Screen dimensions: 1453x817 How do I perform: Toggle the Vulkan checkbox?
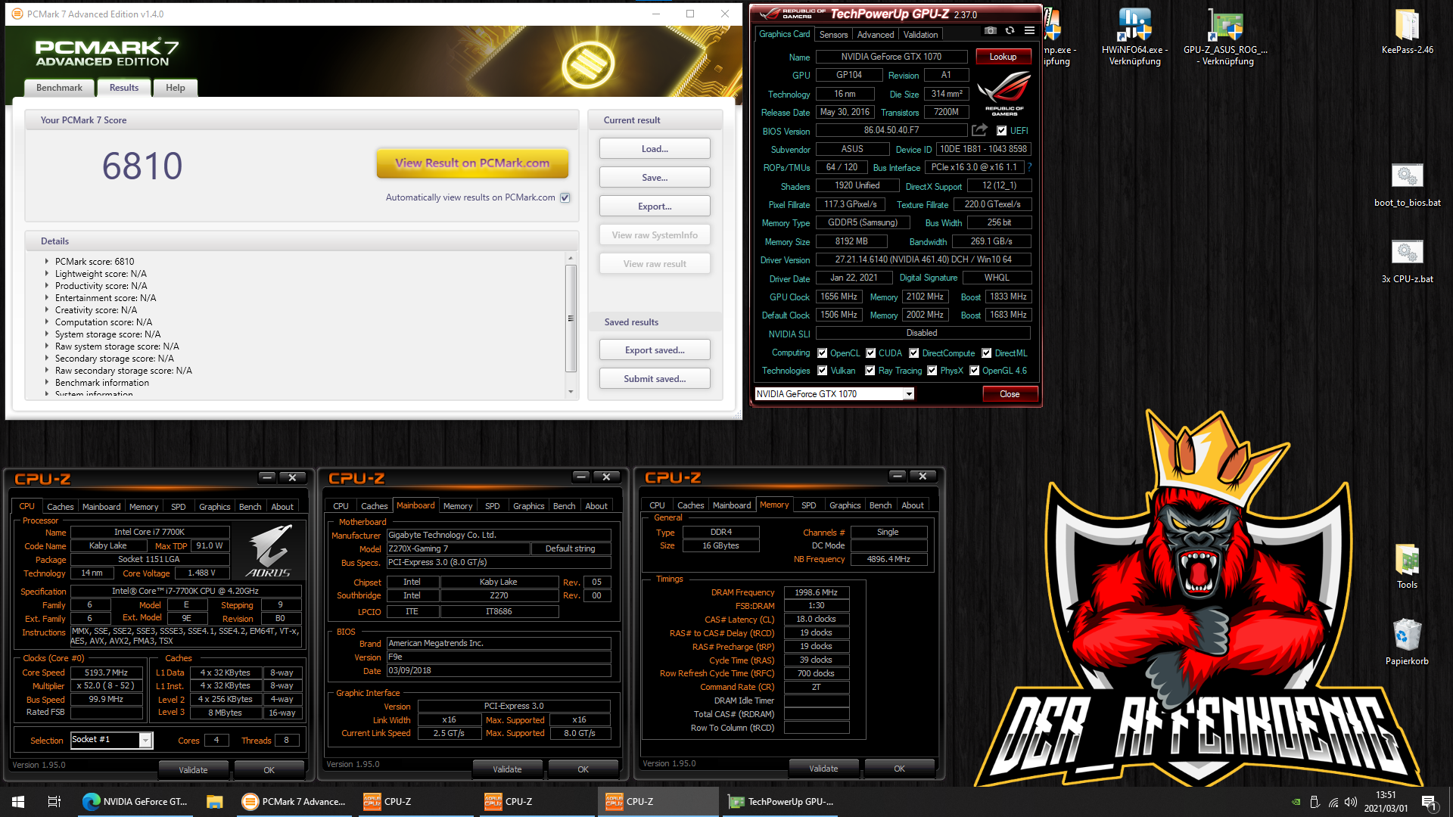click(x=822, y=370)
